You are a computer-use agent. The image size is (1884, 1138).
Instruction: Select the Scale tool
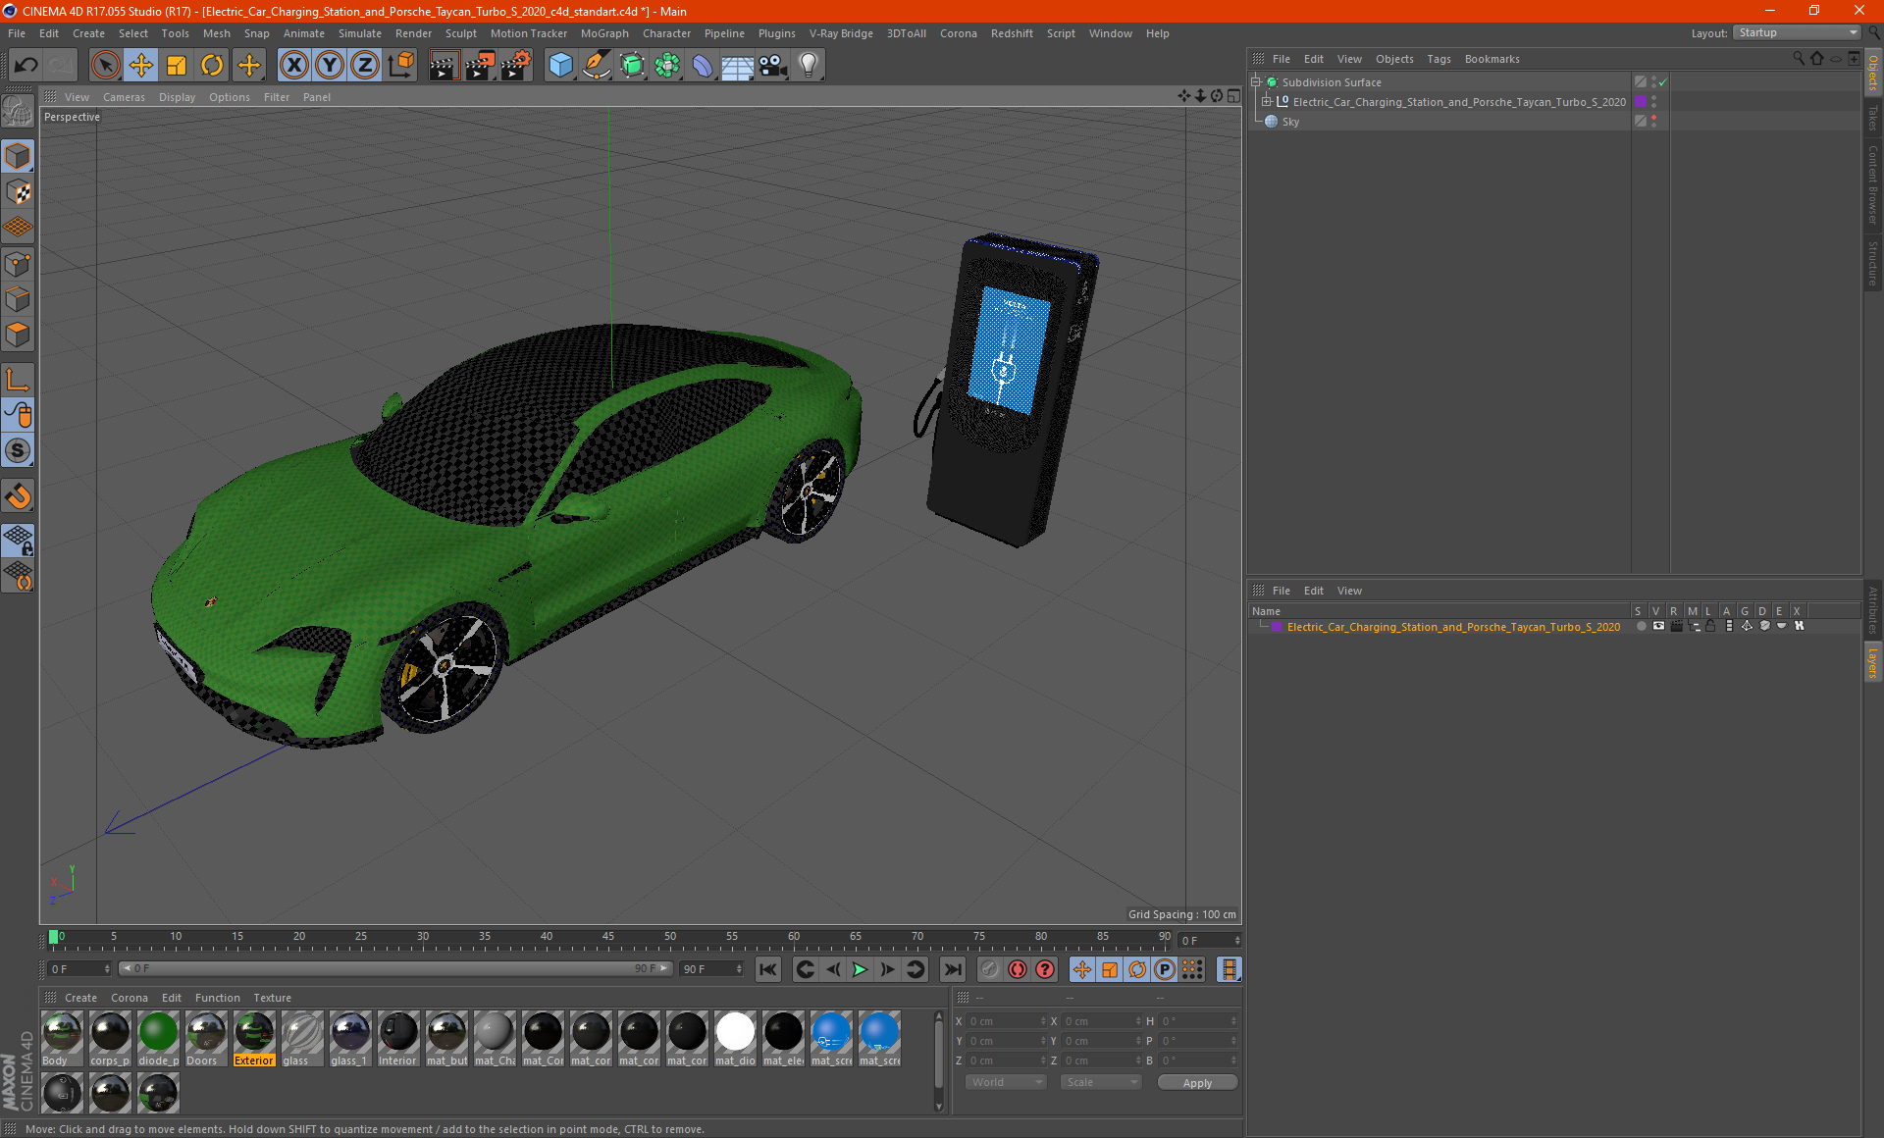tap(177, 65)
